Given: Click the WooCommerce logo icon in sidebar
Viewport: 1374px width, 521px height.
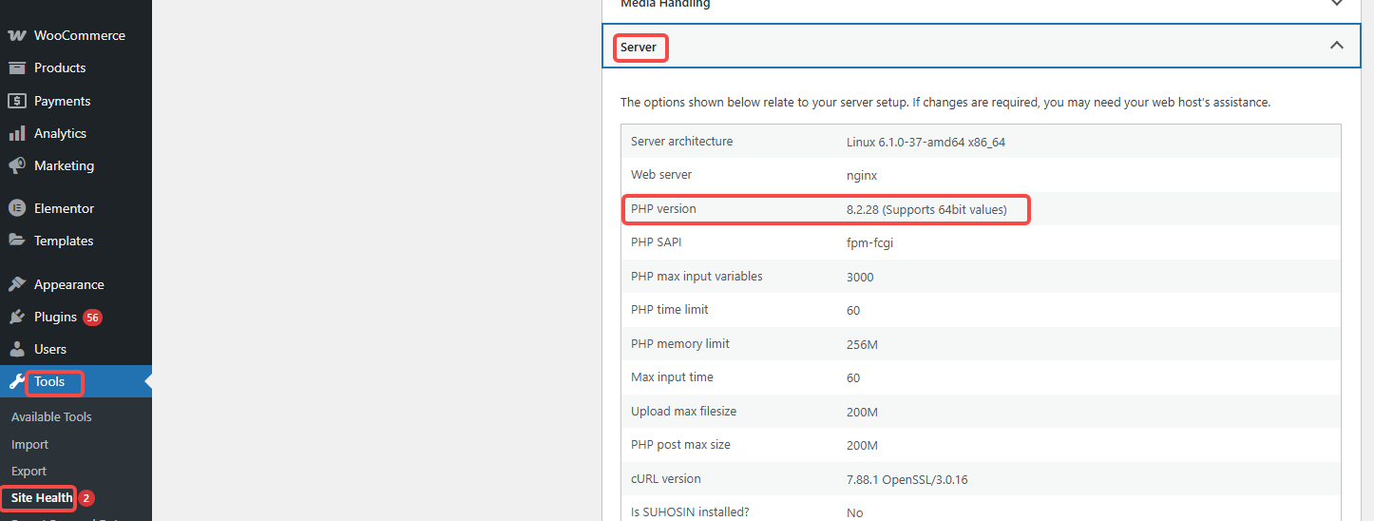Looking at the screenshot, I should click(16, 35).
